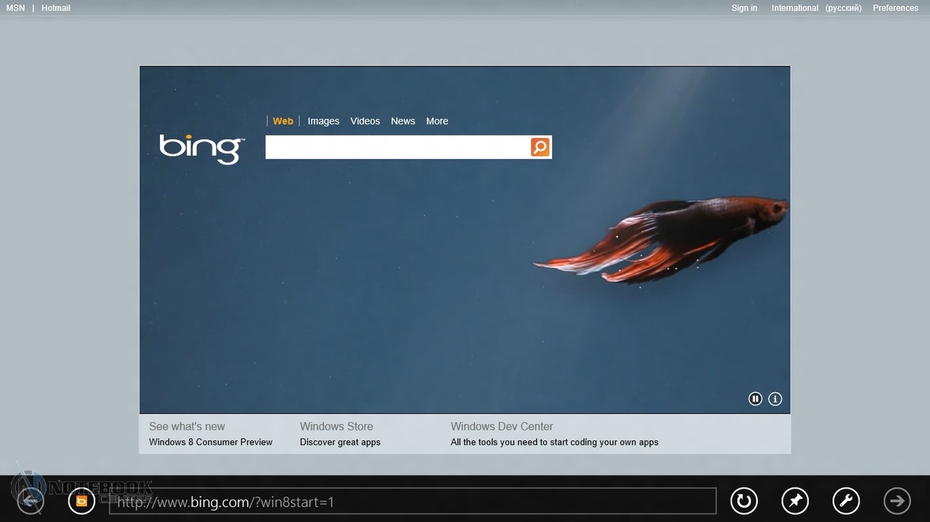Click the browser back arrow button
The width and height of the screenshot is (930, 522).
click(x=31, y=500)
